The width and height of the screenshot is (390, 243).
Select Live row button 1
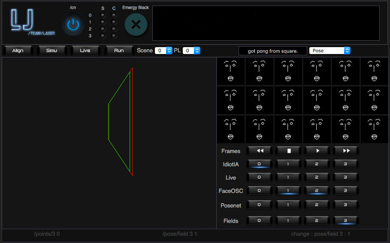pos(288,177)
